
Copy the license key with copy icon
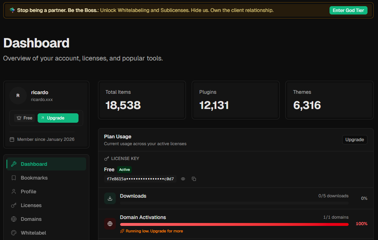click(x=194, y=179)
